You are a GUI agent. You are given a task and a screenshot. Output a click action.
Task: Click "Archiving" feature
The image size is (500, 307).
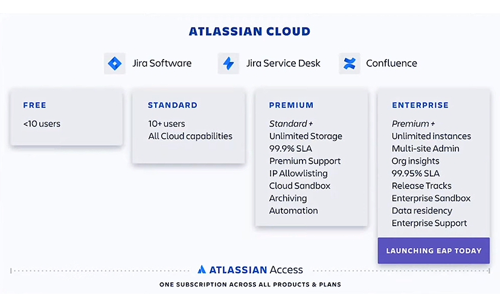pyautogui.click(x=288, y=198)
